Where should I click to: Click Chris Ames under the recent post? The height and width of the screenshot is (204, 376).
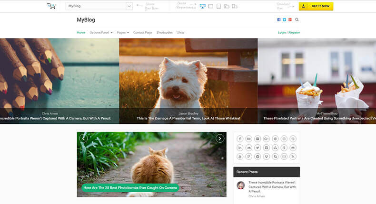257,196
